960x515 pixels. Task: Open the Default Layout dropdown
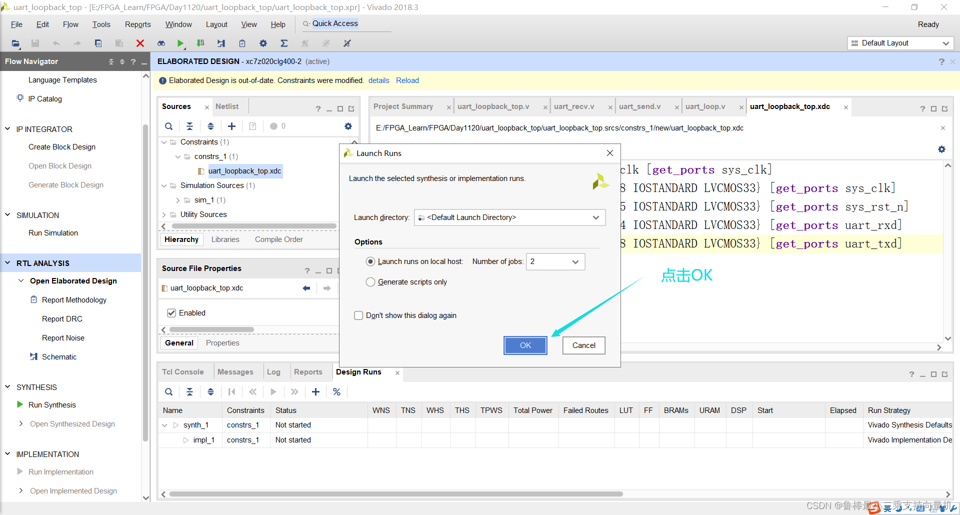(900, 43)
